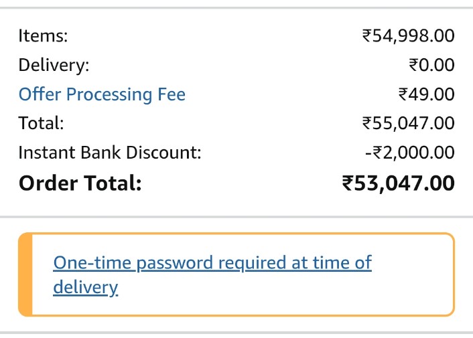Click the Instant Bank Discount label
The width and height of the screenshot is (473, 338).
tap(110, 152)
